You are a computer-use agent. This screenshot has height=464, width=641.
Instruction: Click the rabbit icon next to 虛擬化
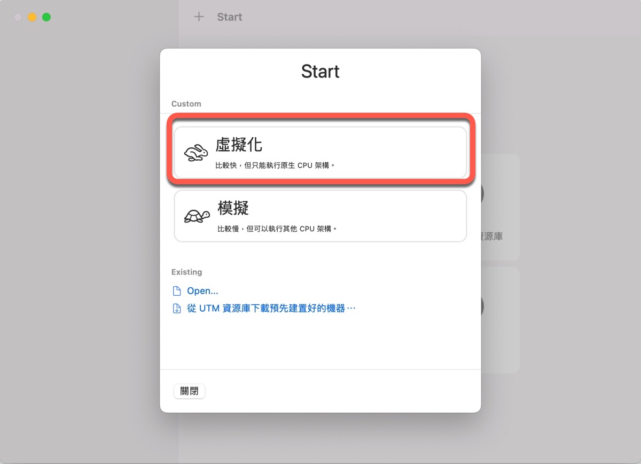[196, 153]
